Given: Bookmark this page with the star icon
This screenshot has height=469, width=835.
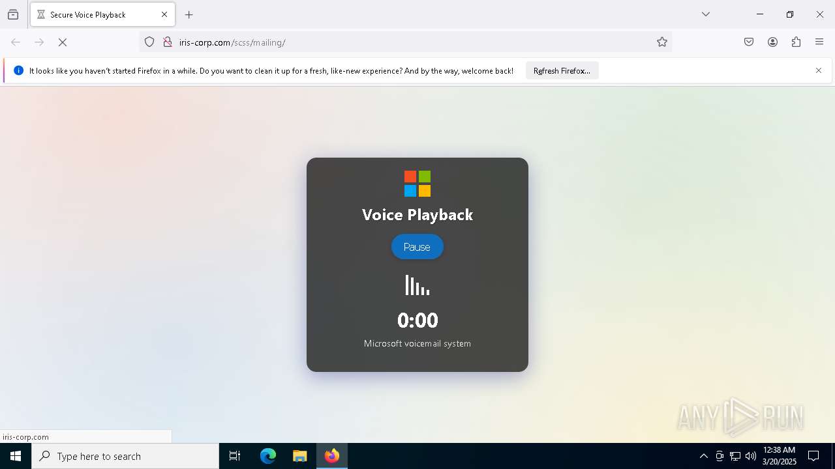Looking at the screenshot, I should [x=662, y=42].
